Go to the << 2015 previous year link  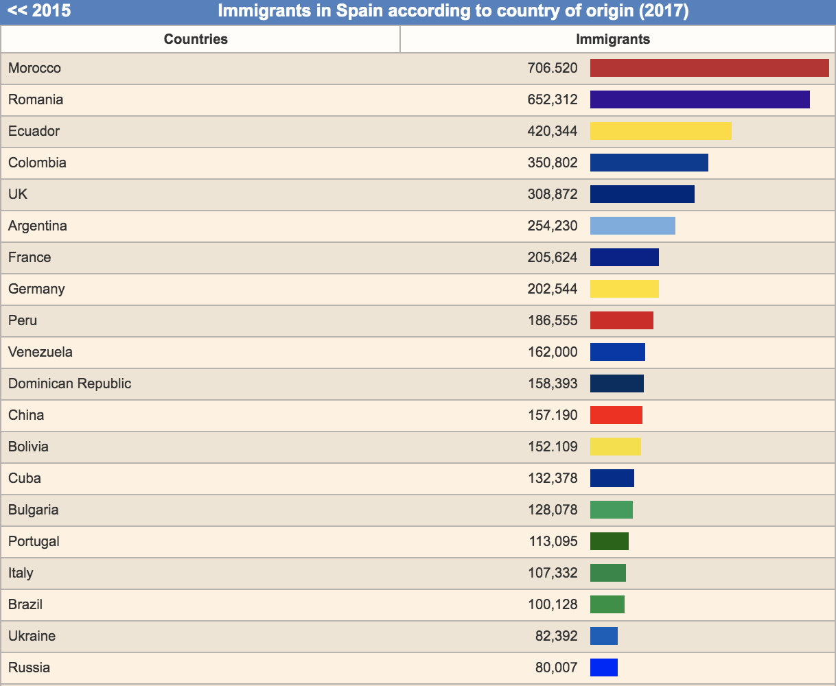(39, 11)
